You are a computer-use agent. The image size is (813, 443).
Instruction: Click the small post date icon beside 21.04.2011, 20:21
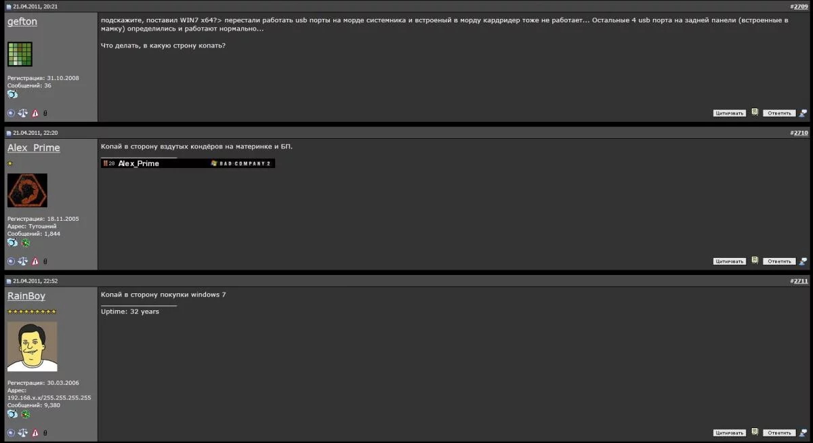click(x=8, y=5)
